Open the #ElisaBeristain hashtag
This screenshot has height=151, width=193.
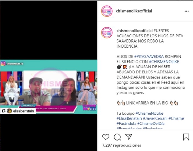pos(129,118)
